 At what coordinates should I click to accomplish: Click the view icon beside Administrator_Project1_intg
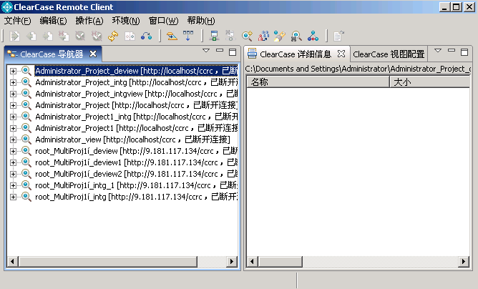click(26, 117)
